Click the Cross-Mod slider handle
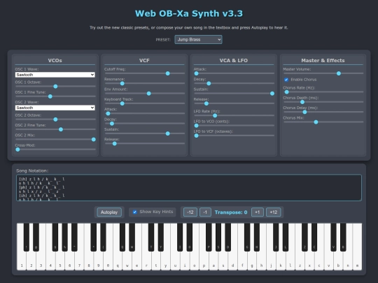This screenshot has width=378, height=283. point(17,150)
